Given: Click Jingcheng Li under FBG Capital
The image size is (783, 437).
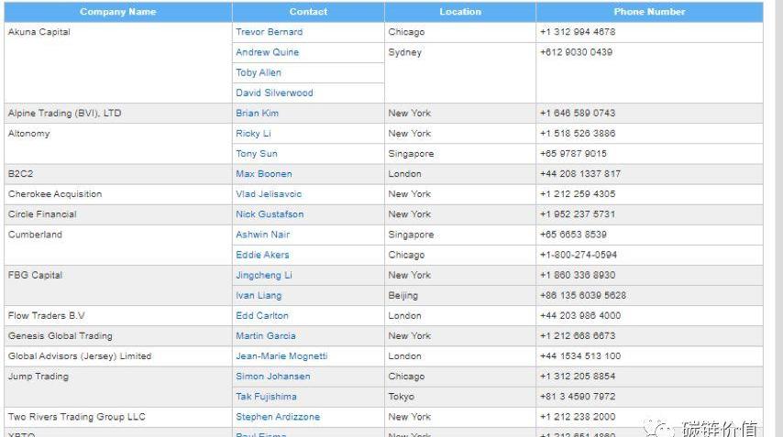Looking at the screenshot, I should point(264,275).
